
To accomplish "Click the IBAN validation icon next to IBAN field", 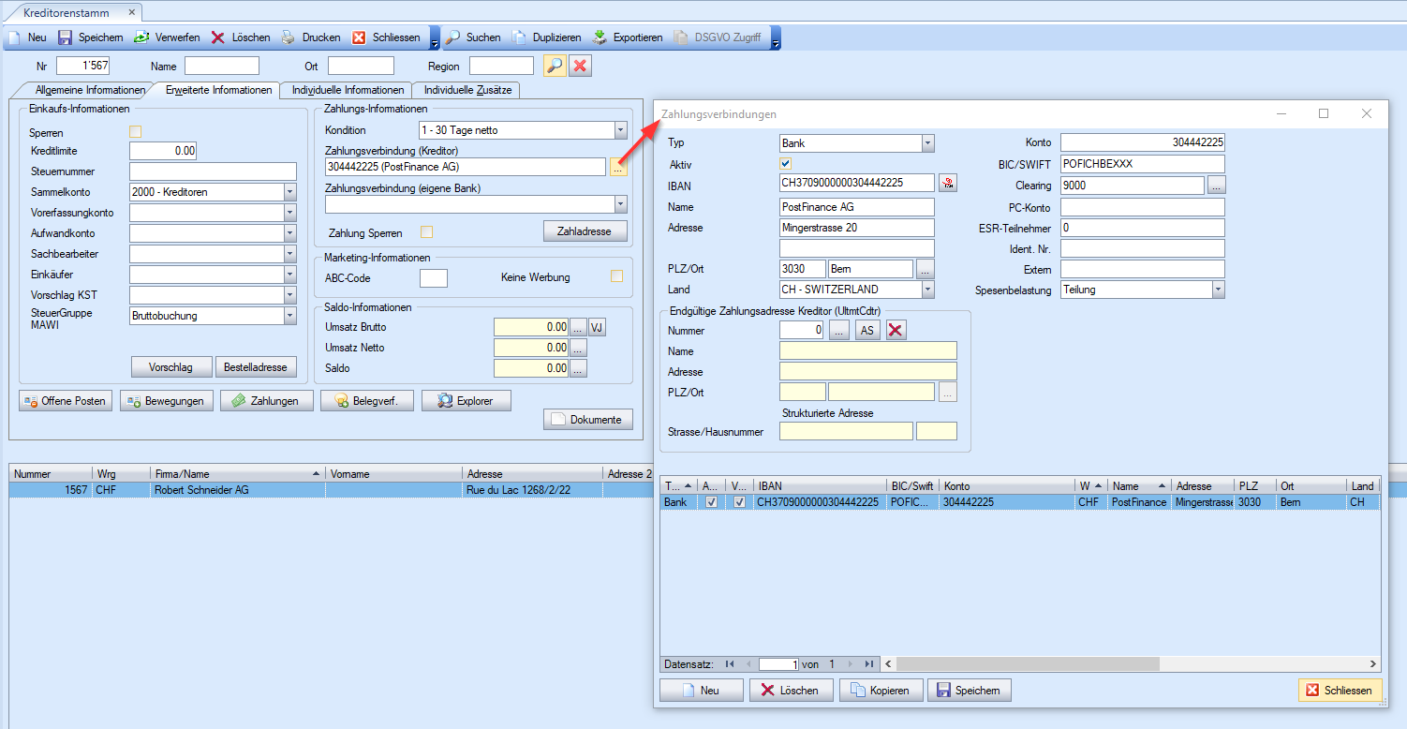I will (948, 184).
